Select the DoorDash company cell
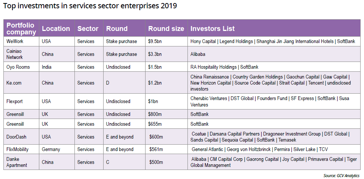 click(17, 137)
